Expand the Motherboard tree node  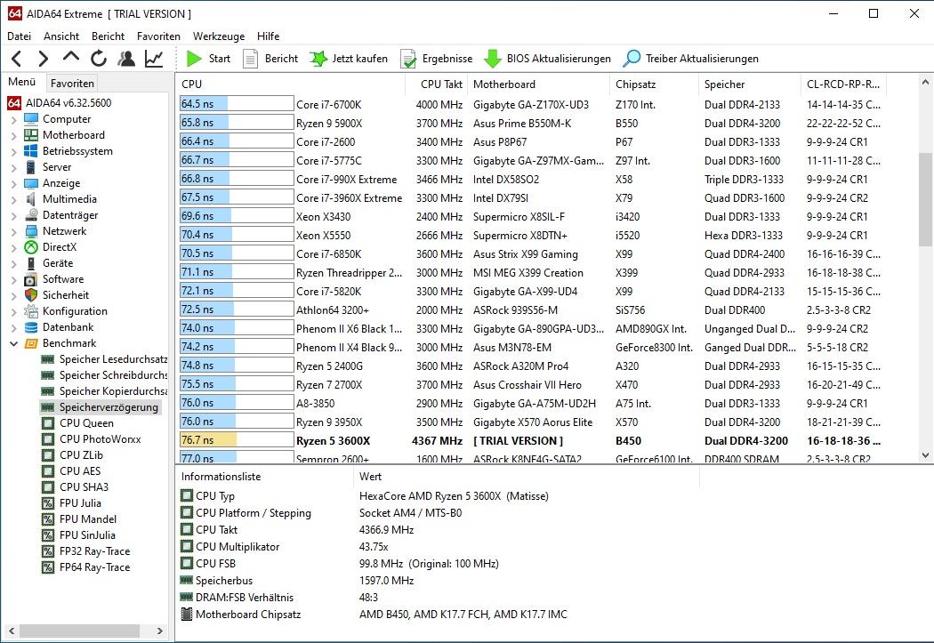(13, 136)
